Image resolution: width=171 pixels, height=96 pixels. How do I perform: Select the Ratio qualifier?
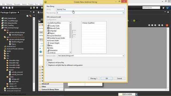click(x=50, y=48)
